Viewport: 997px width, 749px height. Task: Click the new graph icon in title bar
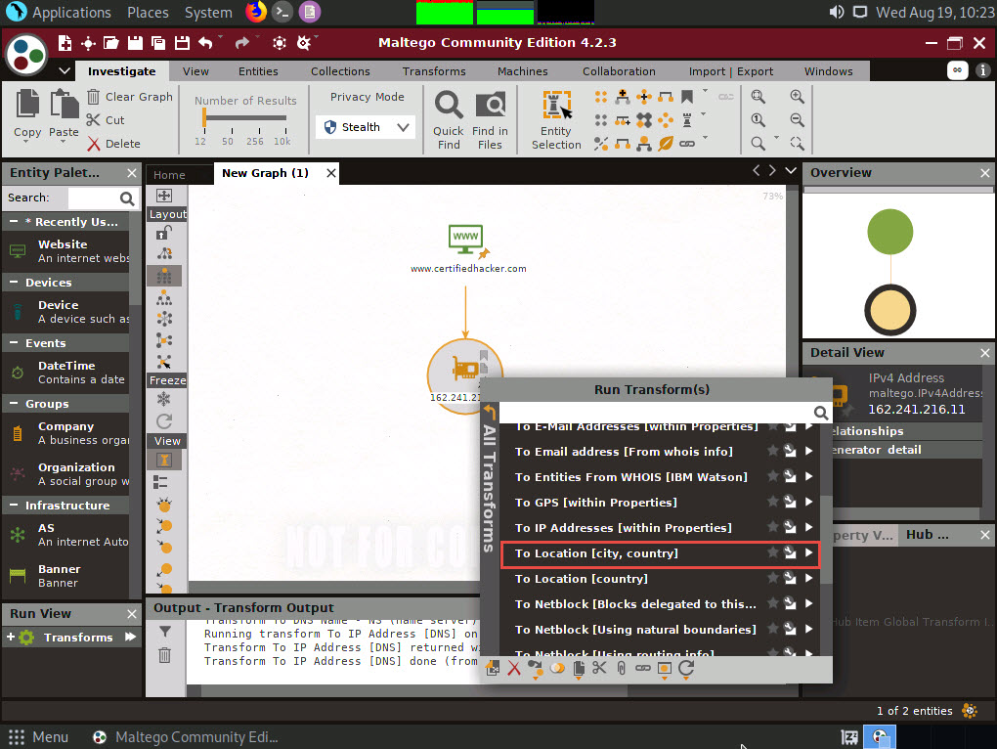pyautogui.click(x=65, y=43)
